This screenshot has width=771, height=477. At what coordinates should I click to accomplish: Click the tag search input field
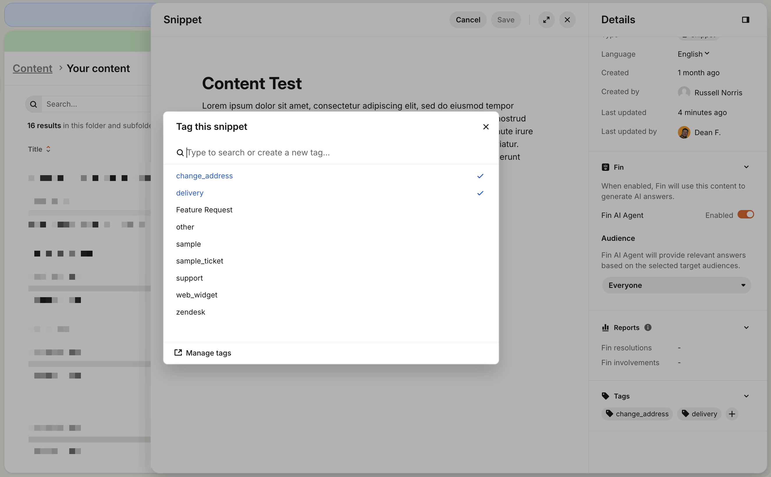316,153
